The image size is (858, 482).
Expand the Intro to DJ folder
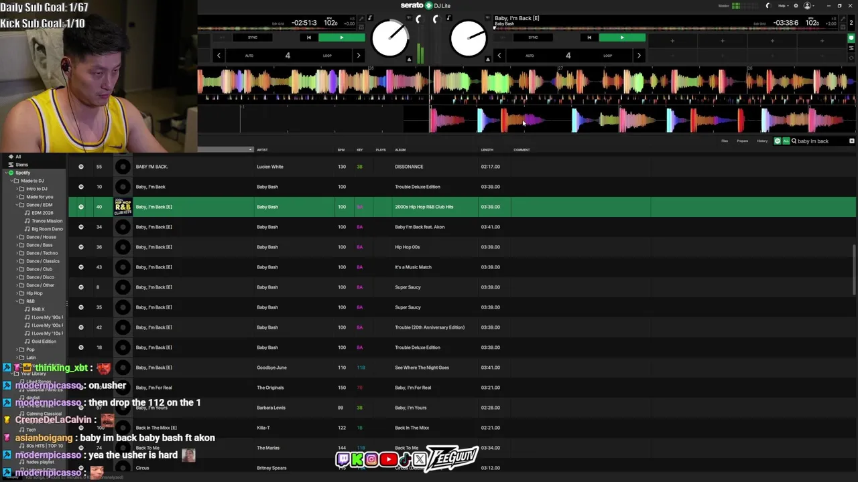tap(17, 189)
